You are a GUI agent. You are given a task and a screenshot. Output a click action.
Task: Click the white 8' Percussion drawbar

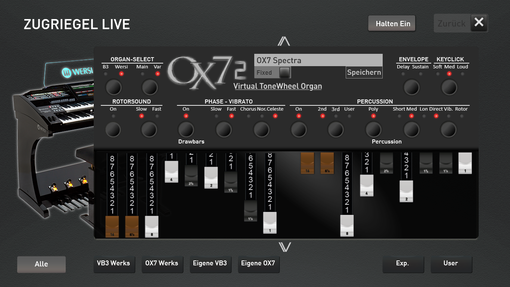(x=347, y=226)
